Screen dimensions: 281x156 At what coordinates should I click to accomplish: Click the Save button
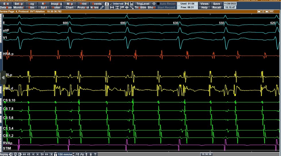216,4
